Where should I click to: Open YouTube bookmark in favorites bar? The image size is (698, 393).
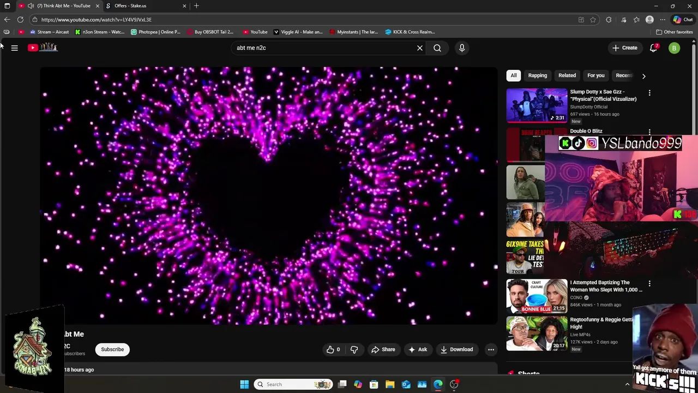(255, 32)
